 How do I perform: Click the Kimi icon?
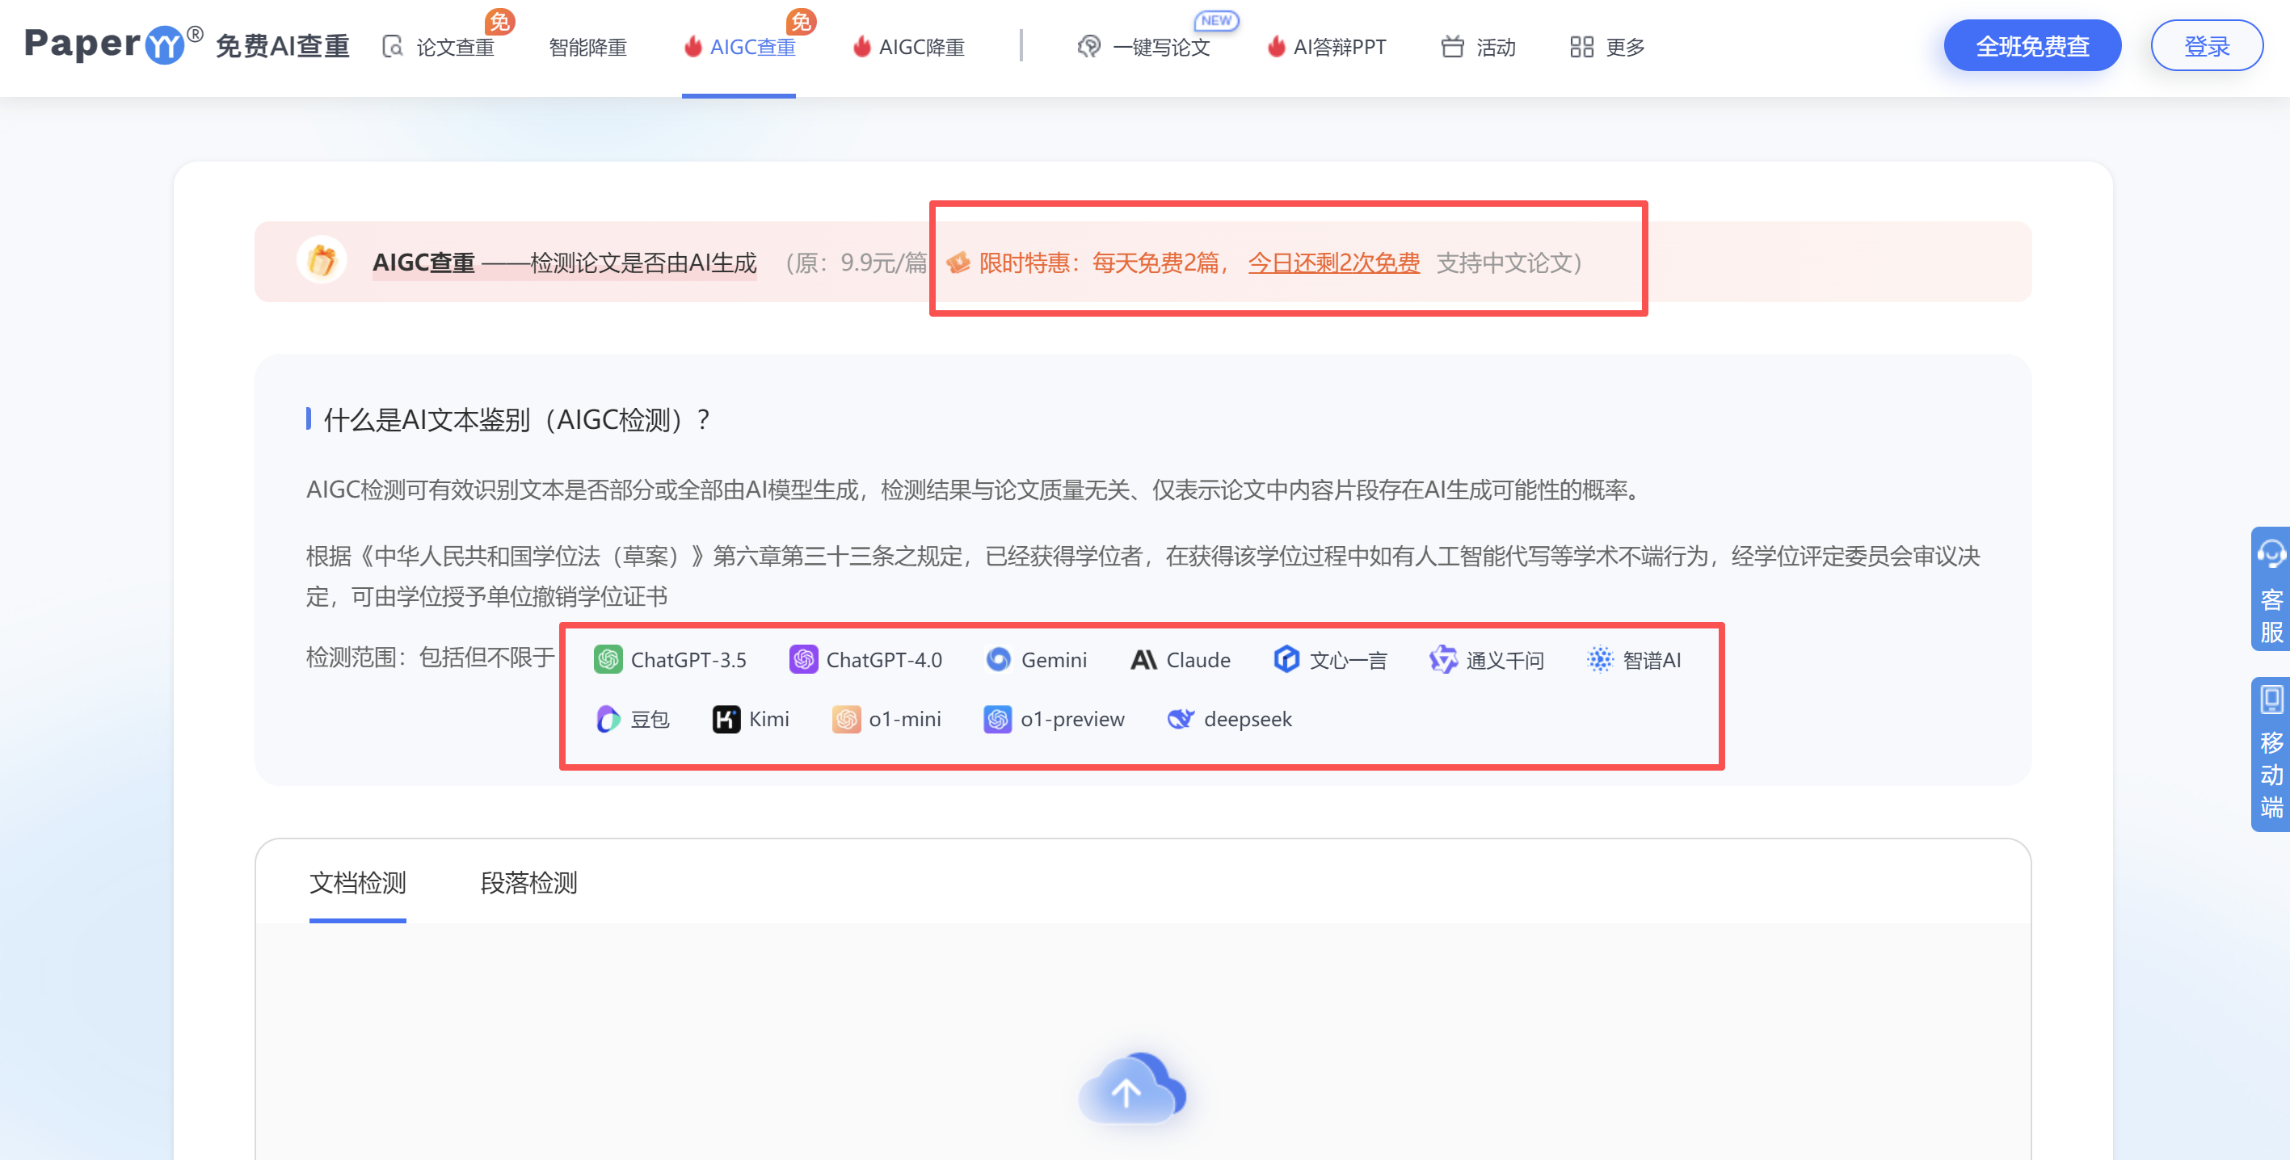(726, 719)
